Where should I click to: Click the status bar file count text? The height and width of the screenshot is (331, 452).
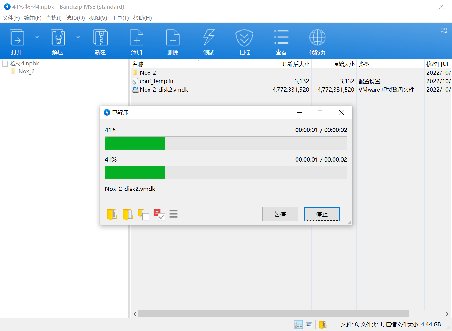391,324
